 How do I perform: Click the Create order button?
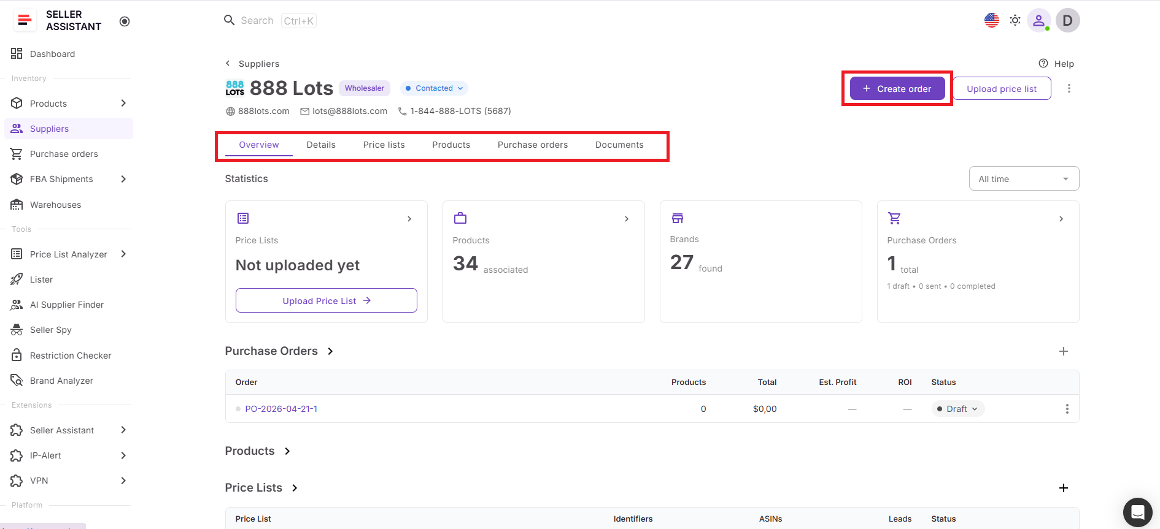[x=897, y=89]
